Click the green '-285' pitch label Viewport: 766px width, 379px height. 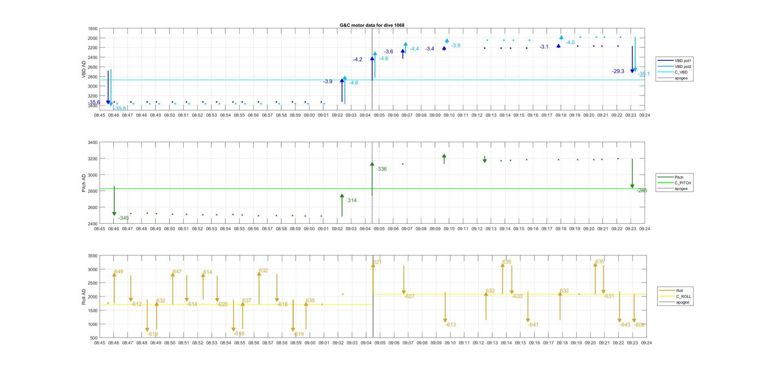(642, 190)
